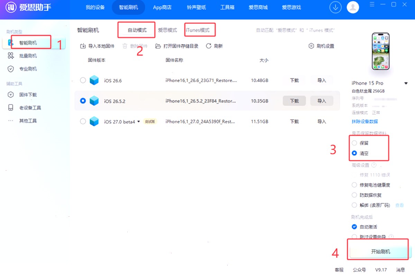The width and height of the screenshot is (415, 275).
Task: Select the iOS 26.5.2 firmware radio button
Action: coord(83,101)
